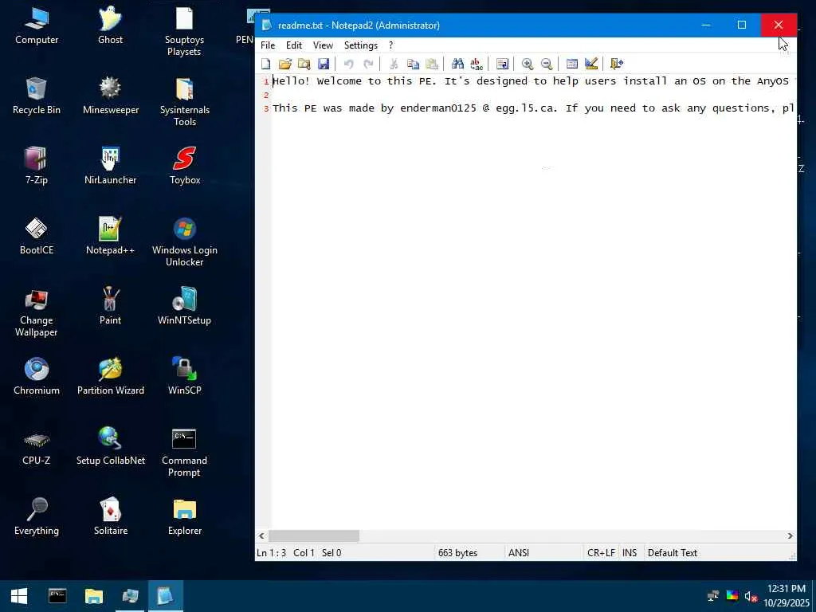
Task: Click the taskbar File Explorer icon
Action: pyautogui.click(x=94, y=596)
